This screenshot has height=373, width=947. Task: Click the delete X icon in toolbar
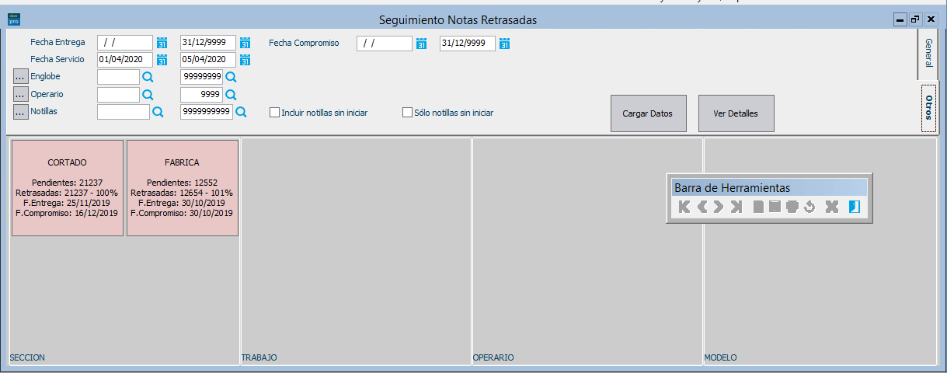[831, 207]
